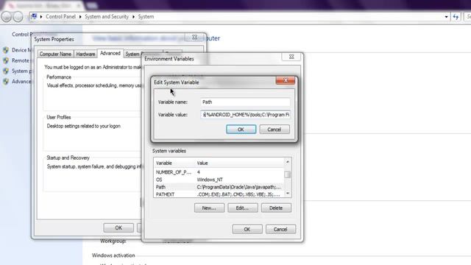Image resolution: width=471 pixels, height=265 pixels.
Task: Click Control Panel in the address breadcrumb
Action: [x=60, y=16]
